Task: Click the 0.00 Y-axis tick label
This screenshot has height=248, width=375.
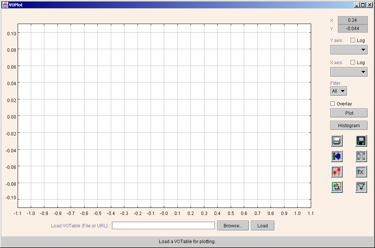Action: pos(12,117)
